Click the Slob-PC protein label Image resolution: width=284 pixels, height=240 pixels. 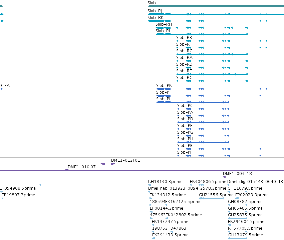point(185,106)
